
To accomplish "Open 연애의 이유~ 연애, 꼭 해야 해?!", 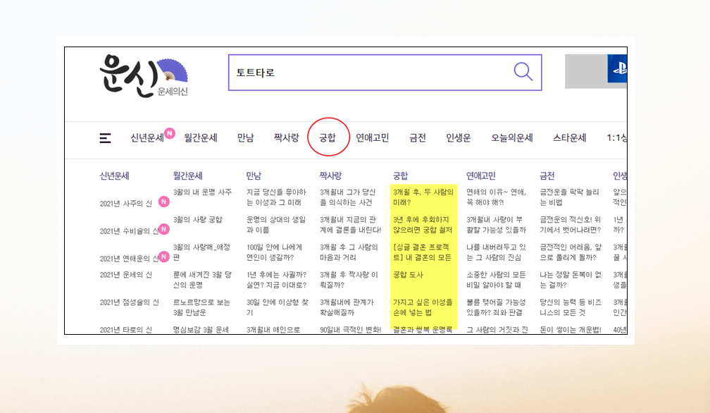I will 497,197.
